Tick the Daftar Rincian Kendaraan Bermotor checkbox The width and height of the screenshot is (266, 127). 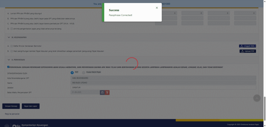[x=12, y=46]
